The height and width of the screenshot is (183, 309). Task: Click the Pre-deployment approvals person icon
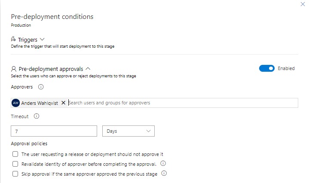[x=14, y=69]
